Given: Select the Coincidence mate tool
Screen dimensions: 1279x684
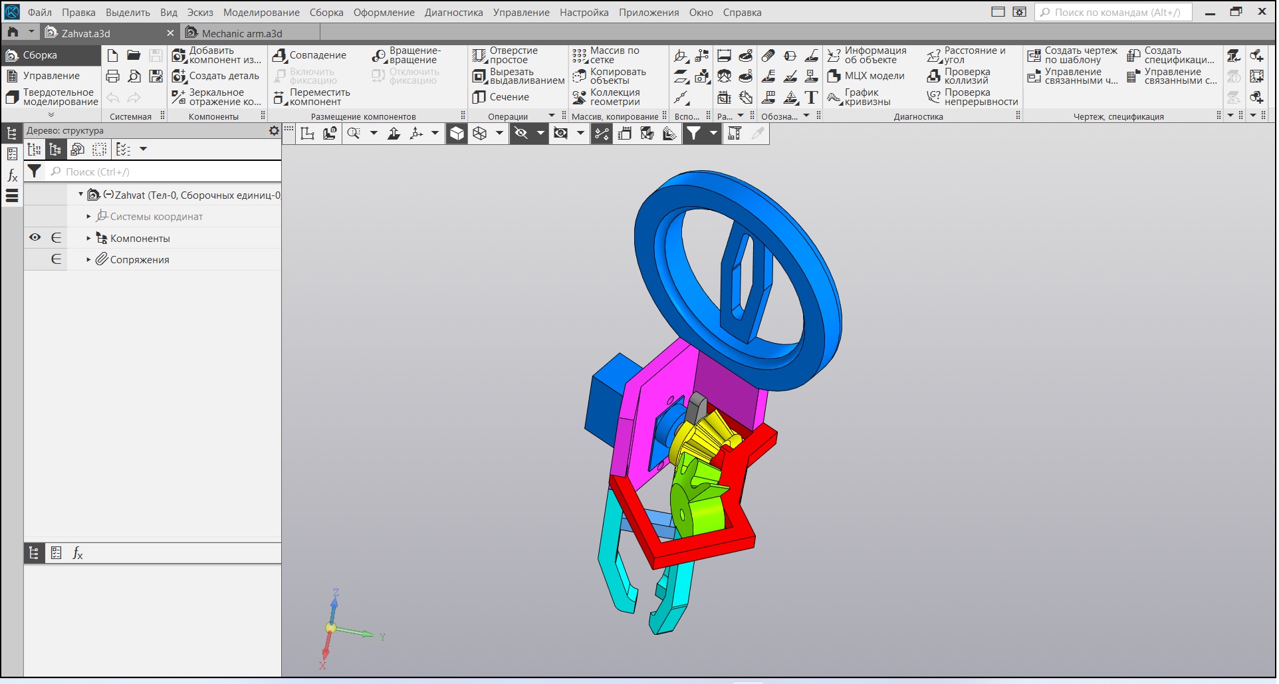Looking at the screenshot, I should 279,55.
